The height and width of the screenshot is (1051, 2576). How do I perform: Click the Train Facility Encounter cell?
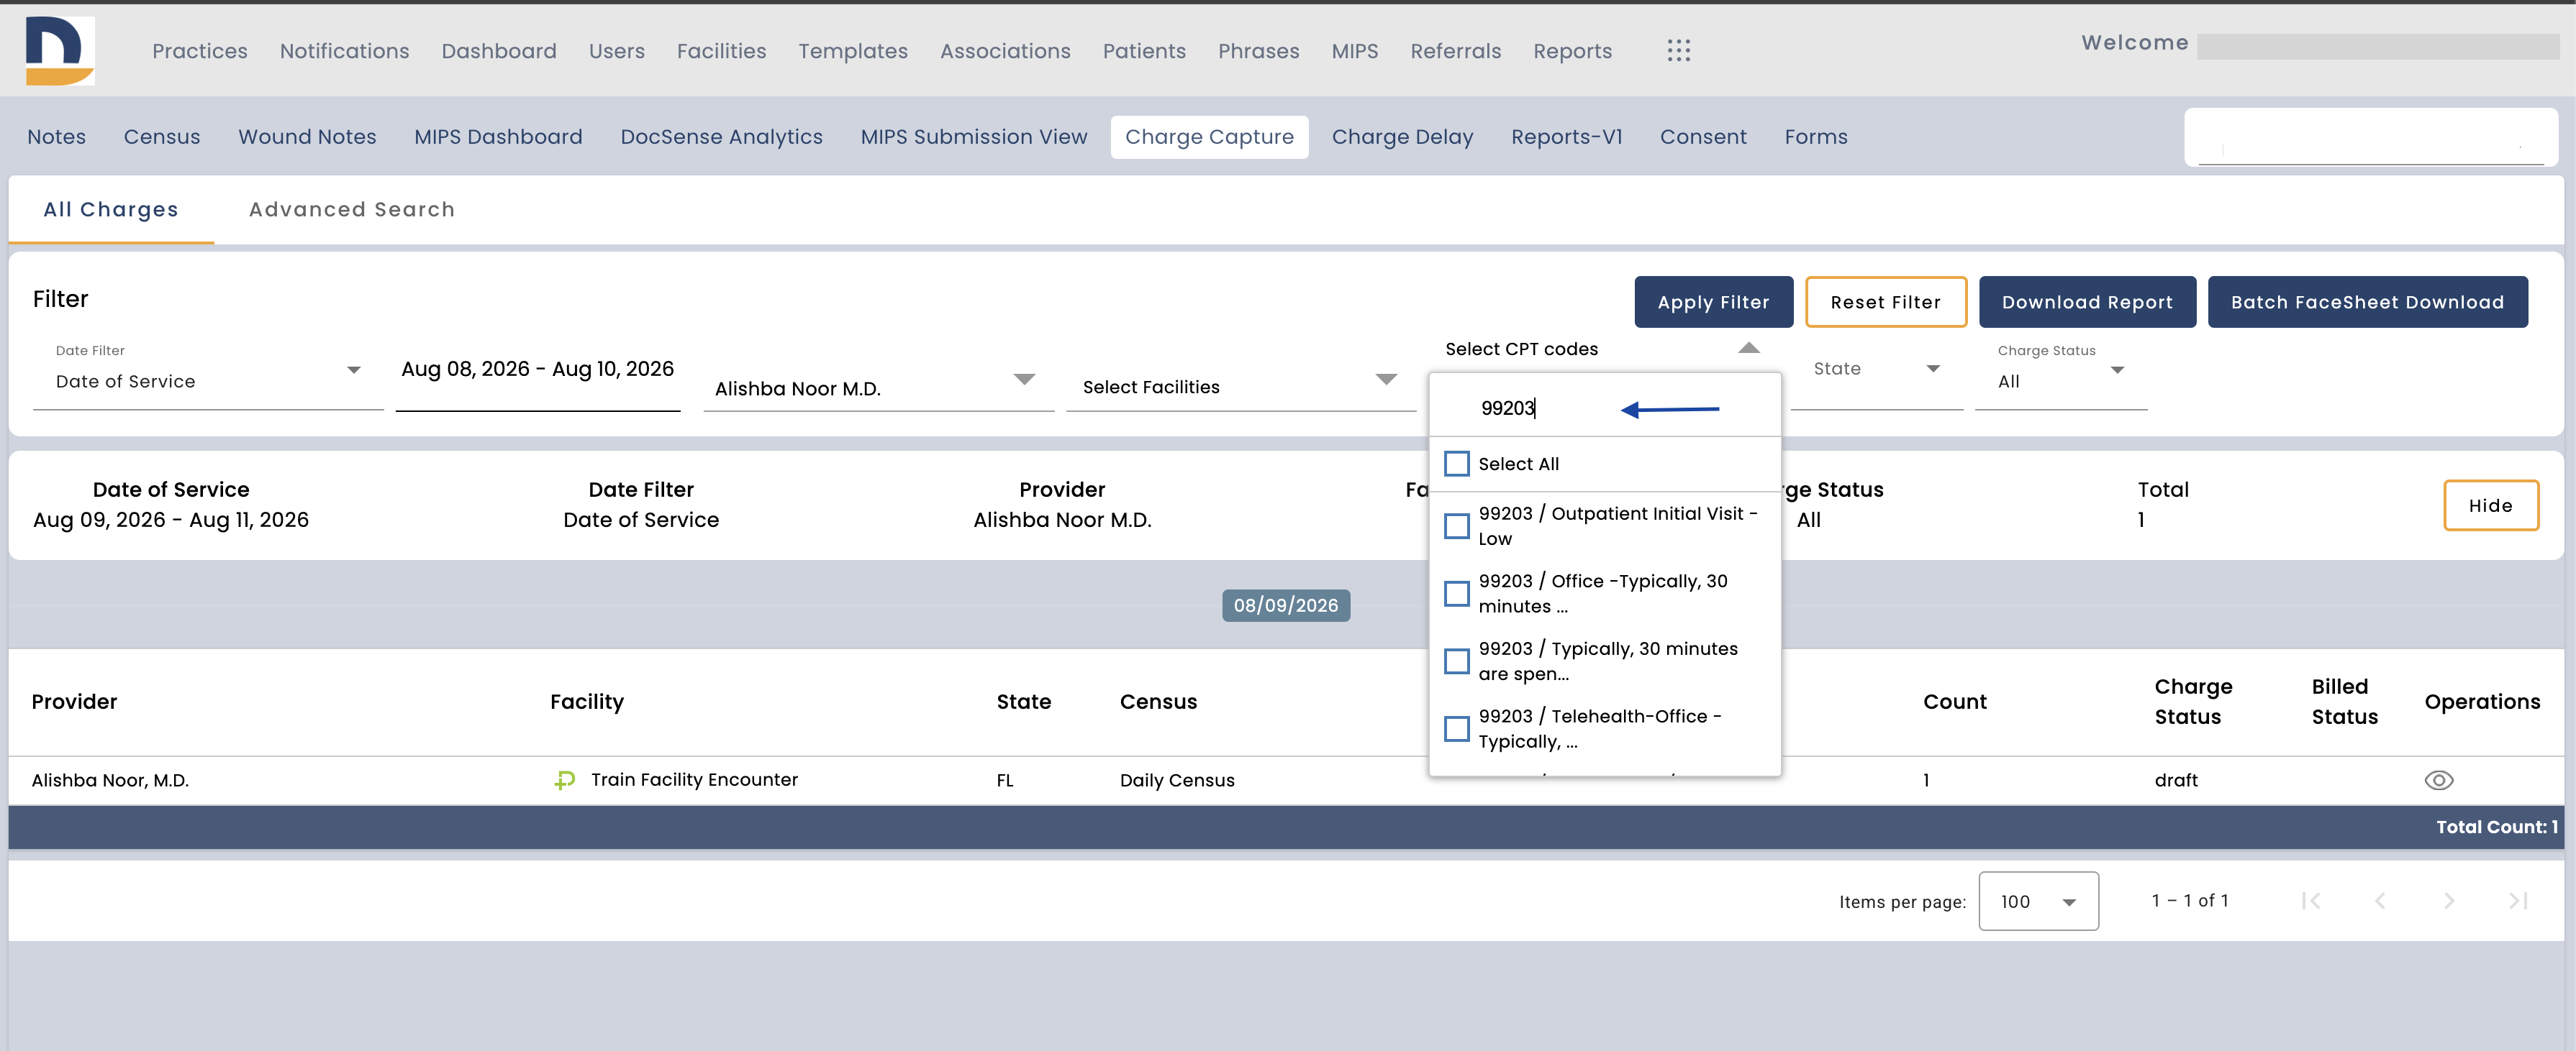(694, 780)
